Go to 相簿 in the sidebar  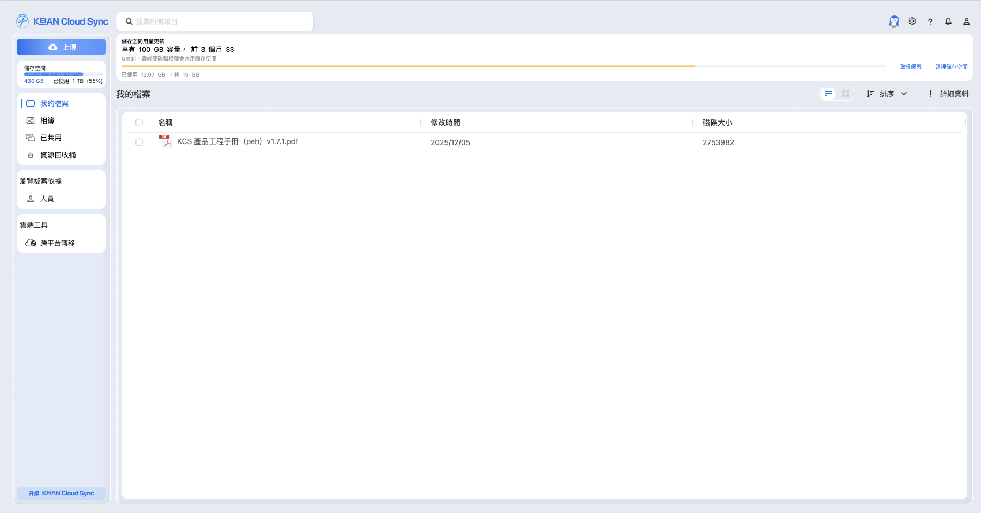click(x=47, y=120)
